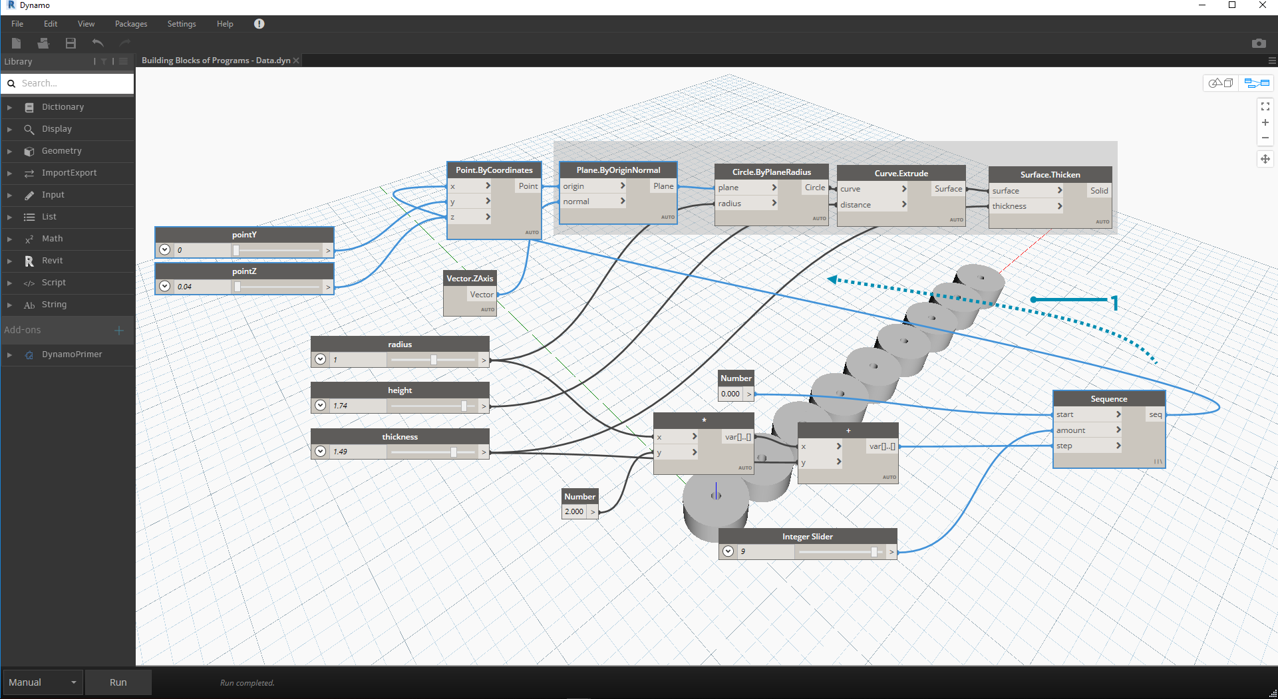The height and width of the screenshot is (699, 1278).
Task: Expand the radius slider settings chevron
Action: (x=321, y=359)
